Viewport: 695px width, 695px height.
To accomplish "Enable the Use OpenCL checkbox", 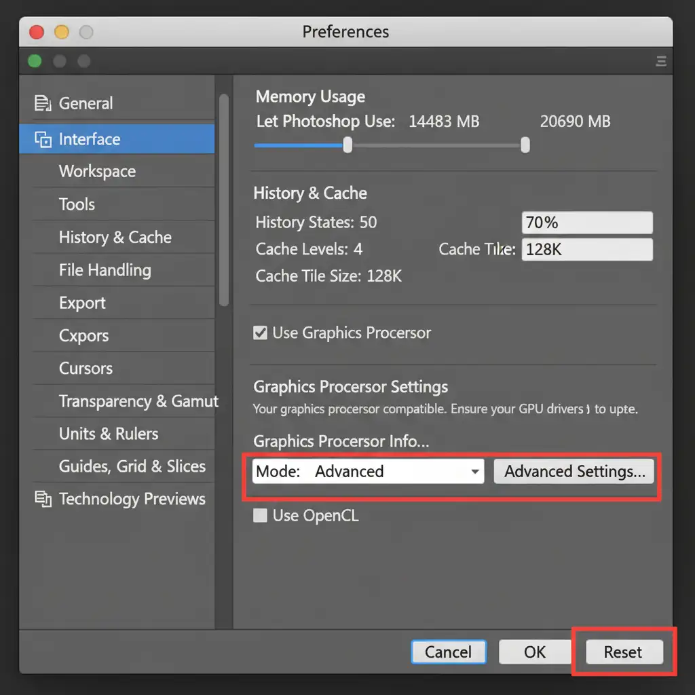I will point(260,516).
